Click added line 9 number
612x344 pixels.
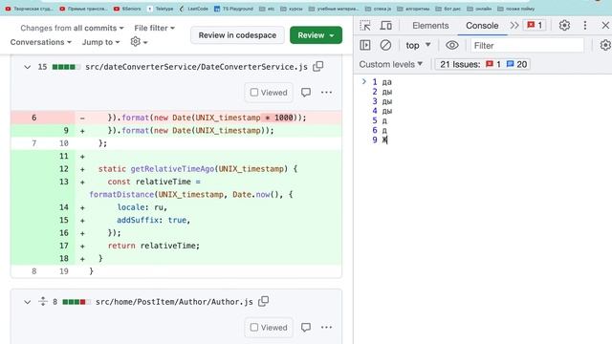pyautogui.click(x=66, y=130)
